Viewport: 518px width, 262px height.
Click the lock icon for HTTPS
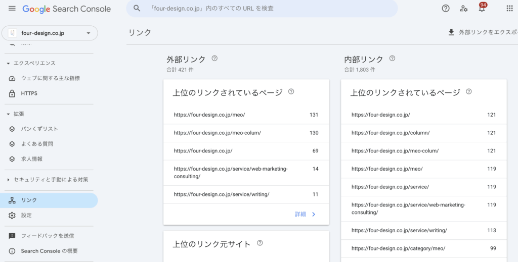point(12,93)
